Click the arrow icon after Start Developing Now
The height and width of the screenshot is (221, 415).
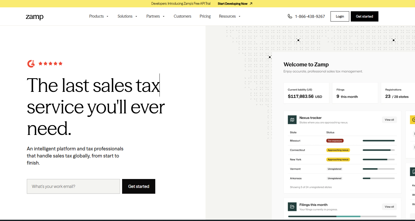(251, 4)
